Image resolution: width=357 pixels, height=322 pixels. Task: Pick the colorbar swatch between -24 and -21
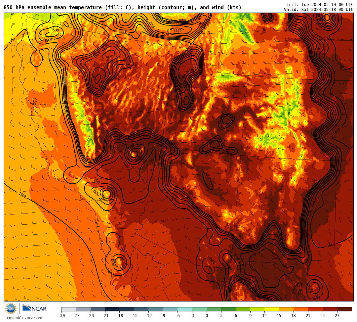(98, 309)
